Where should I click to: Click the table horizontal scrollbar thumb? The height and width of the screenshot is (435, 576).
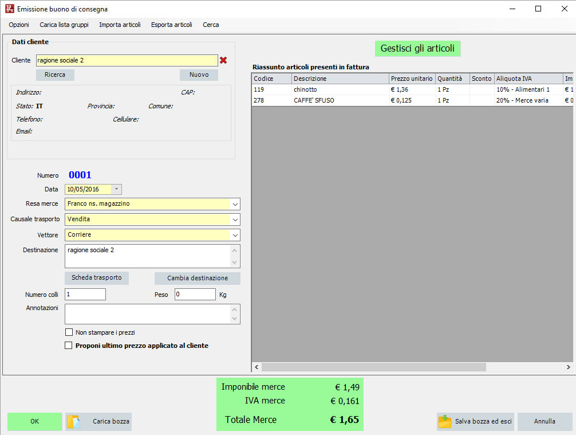click(x=373, y=367)
